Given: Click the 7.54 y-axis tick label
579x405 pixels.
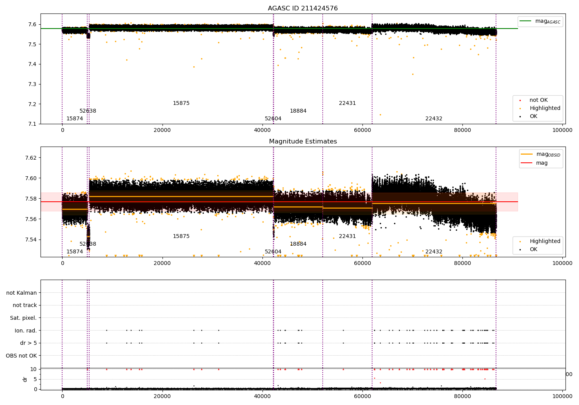Looking at the screenshot, I should click(x=31, y=240).
